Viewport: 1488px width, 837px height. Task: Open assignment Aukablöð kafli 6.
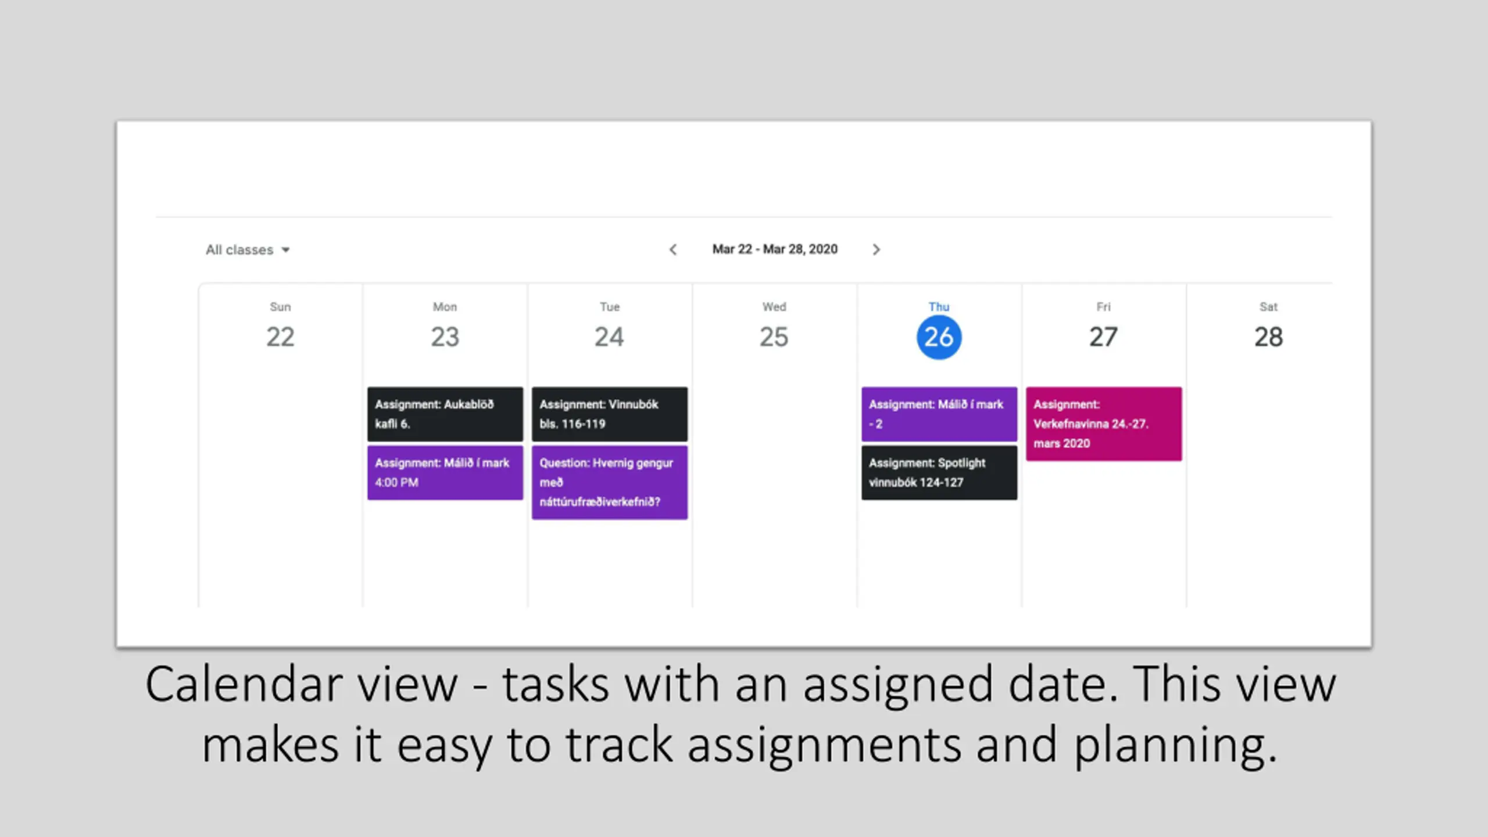point(445,414)
